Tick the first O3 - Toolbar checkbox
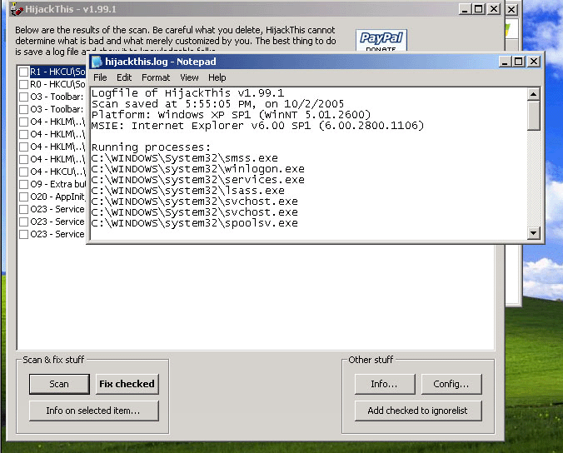563x453 pixels. tap(23, 97)
